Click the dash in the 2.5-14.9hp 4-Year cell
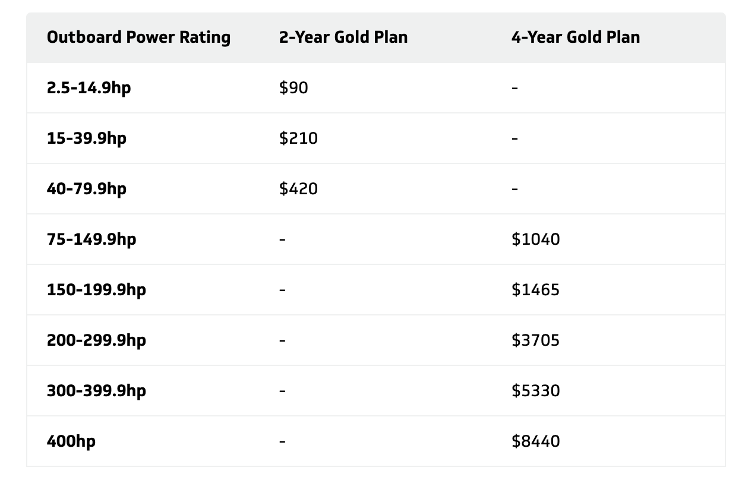The height and width of the screenshot is (480, 745). 514,88
